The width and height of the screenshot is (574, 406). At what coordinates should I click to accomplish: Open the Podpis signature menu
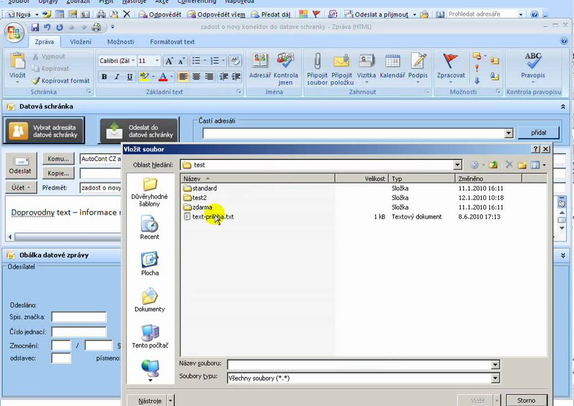[418, 68]
